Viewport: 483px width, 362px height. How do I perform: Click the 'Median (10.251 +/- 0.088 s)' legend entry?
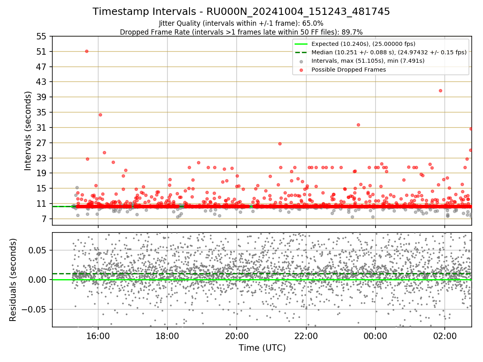[389, 52]
